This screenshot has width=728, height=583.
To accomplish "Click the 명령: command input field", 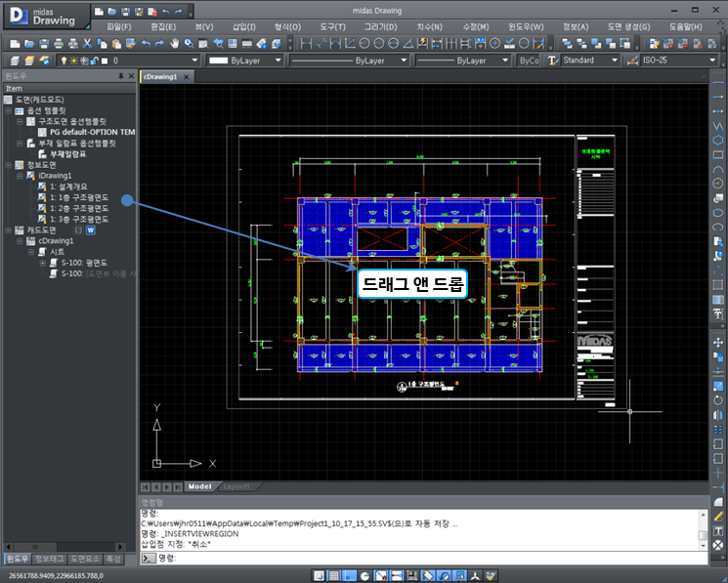I will 431,558.
